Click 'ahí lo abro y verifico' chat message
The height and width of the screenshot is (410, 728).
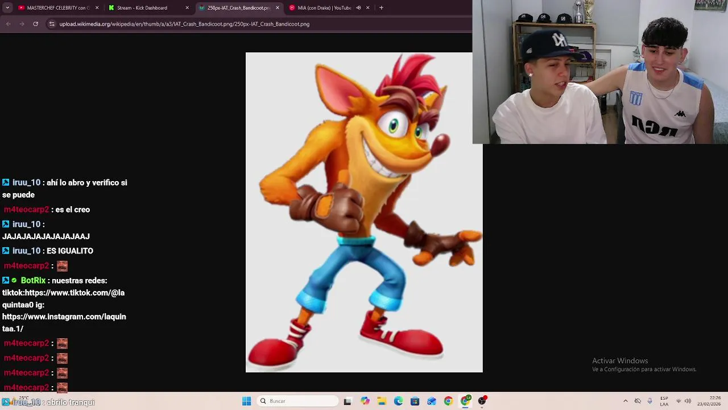(65, 188)
